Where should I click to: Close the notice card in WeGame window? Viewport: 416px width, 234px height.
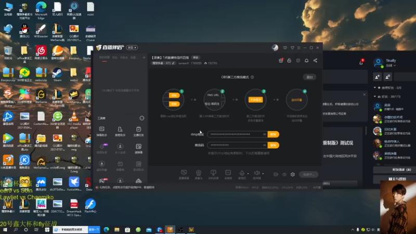(x=365, y=95)
